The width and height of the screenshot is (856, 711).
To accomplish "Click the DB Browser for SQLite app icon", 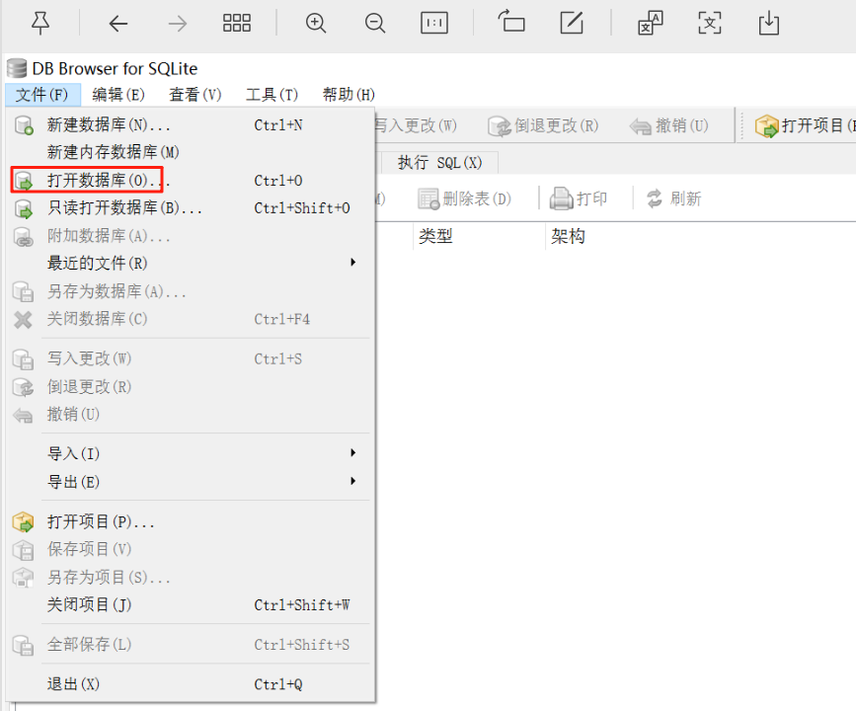I will pyautogui.click(x=17, y=69).
